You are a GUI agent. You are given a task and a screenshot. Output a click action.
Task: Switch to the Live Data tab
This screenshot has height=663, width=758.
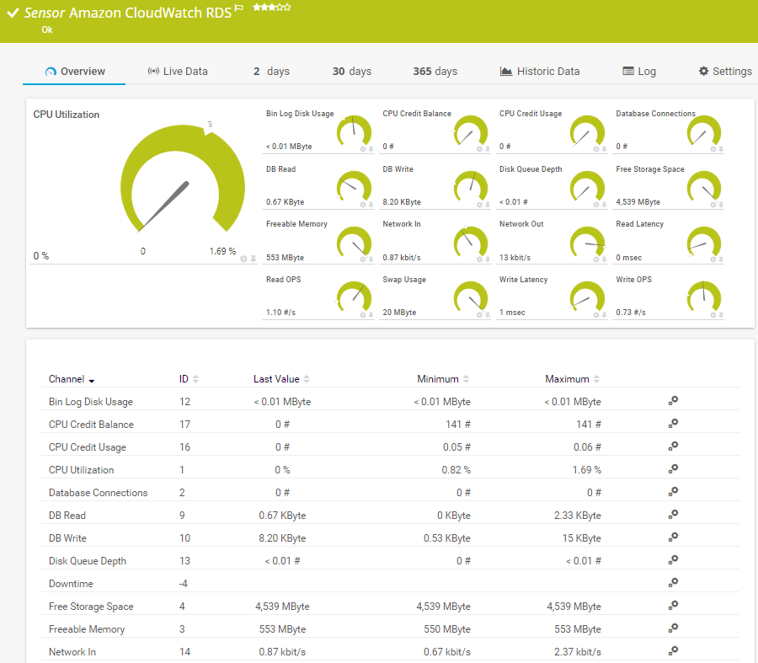pyautogui.click(x=177, y=72)
